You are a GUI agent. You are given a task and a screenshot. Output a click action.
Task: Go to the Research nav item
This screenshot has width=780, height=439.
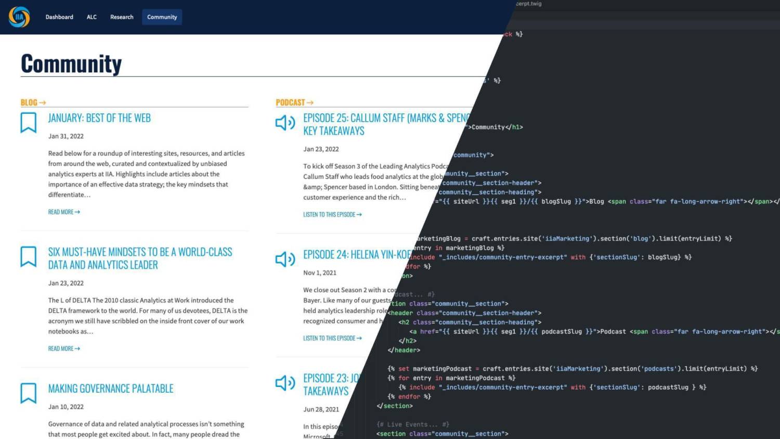pos(122,17)
